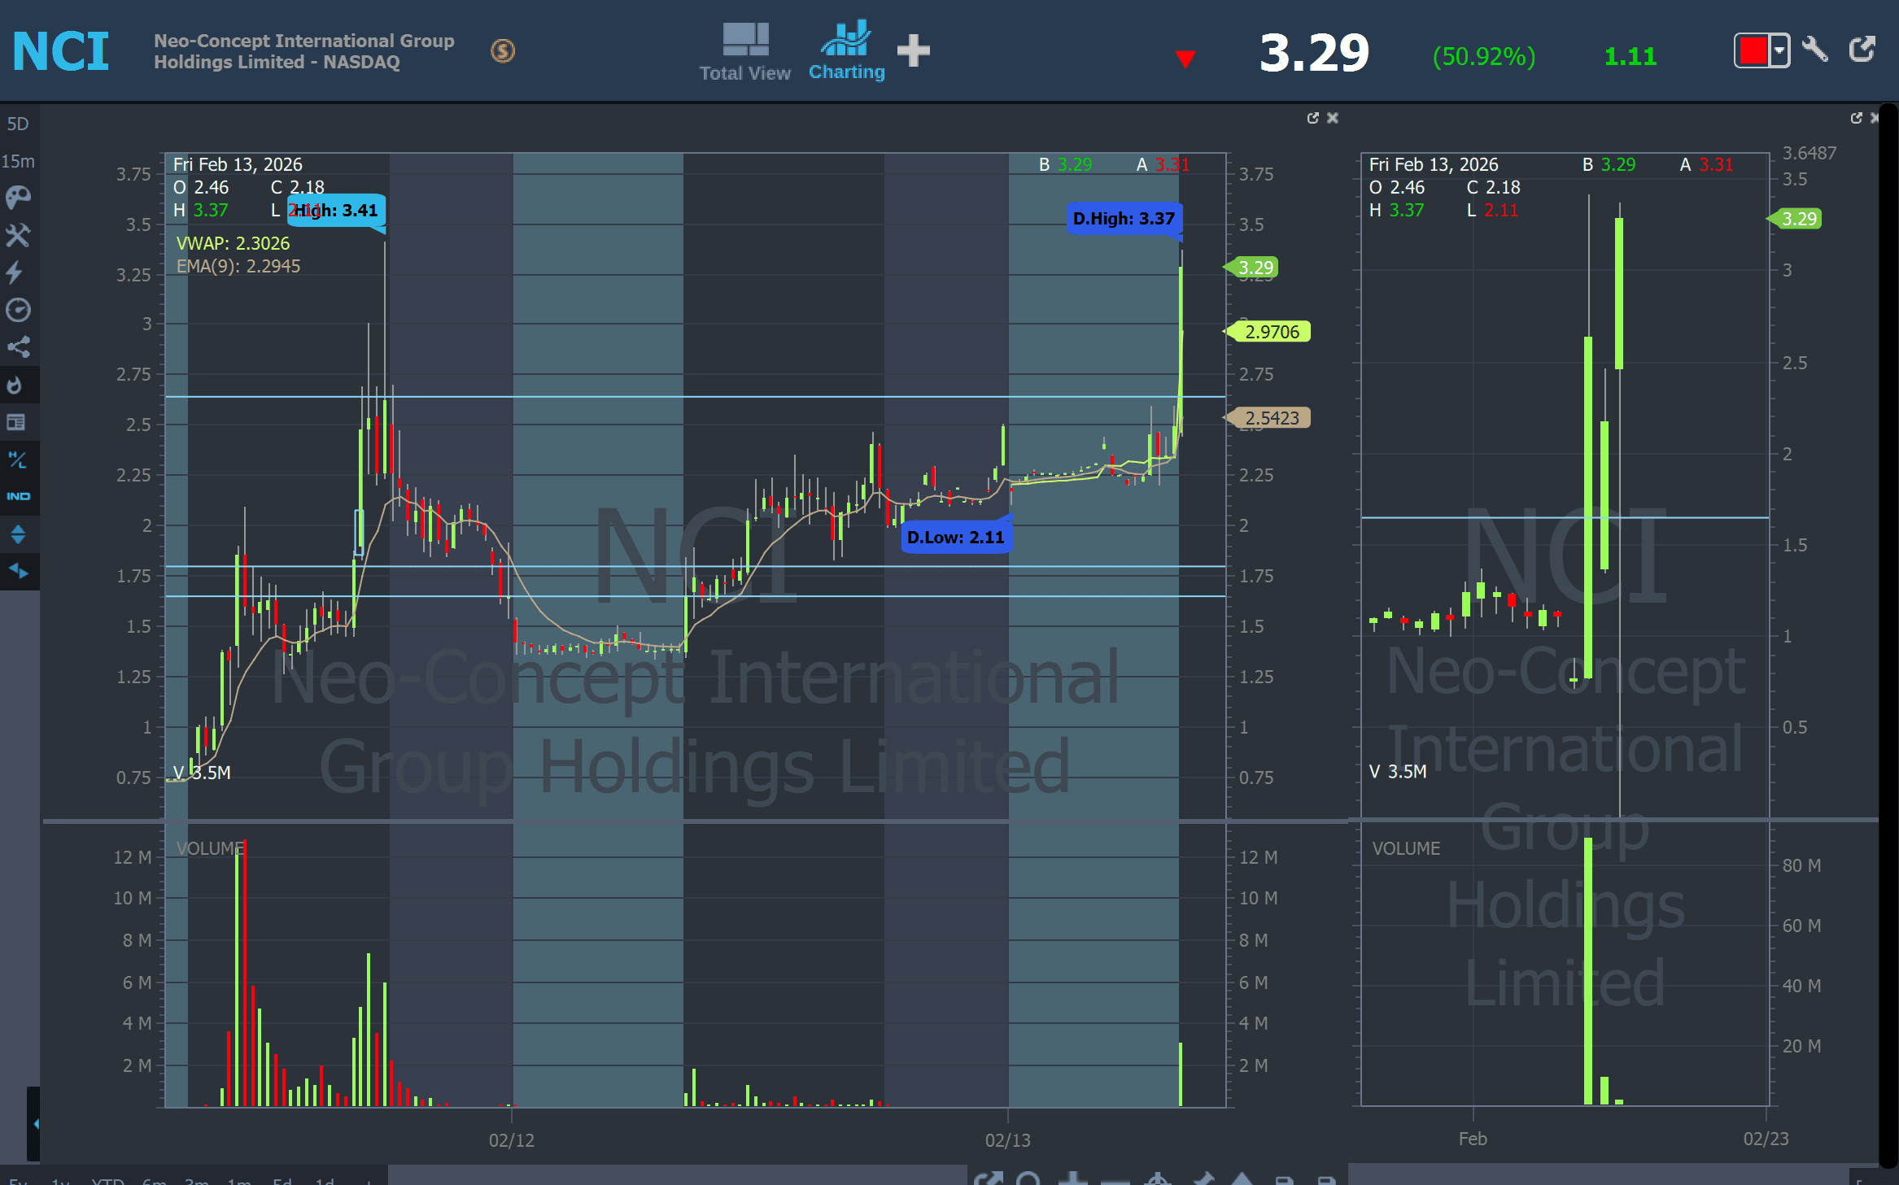Open the 5D range selector
1899x1185 pixels.
pos(18,124)
